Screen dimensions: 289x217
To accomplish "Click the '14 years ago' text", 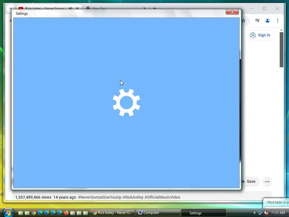I will pos(65,197).
